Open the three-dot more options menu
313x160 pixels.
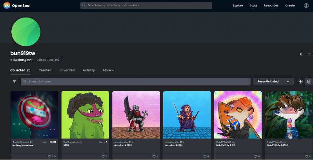point(309,54)
